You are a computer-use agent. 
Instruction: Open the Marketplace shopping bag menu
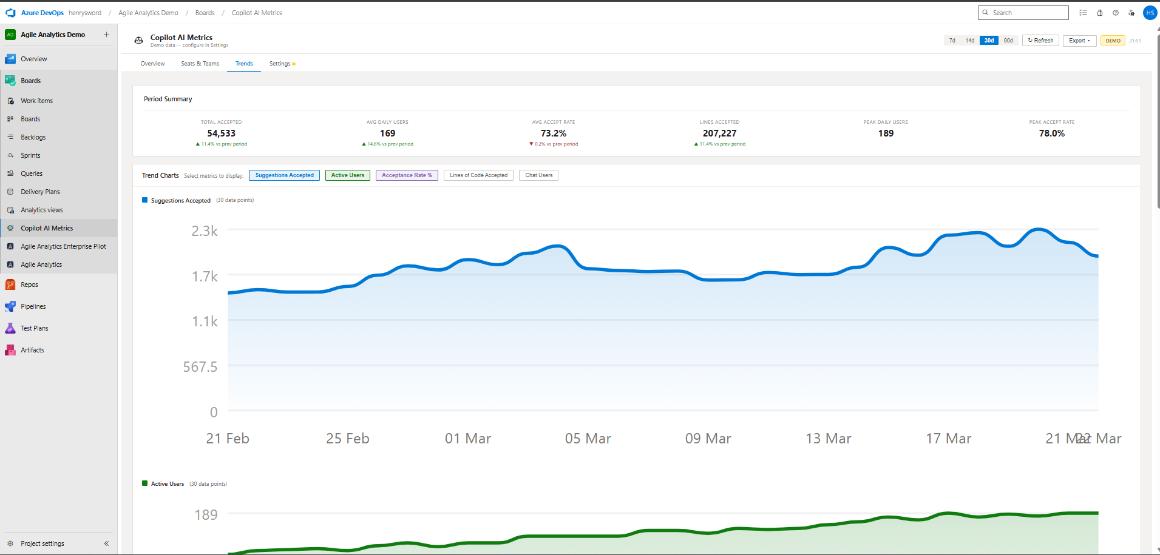1099,12
